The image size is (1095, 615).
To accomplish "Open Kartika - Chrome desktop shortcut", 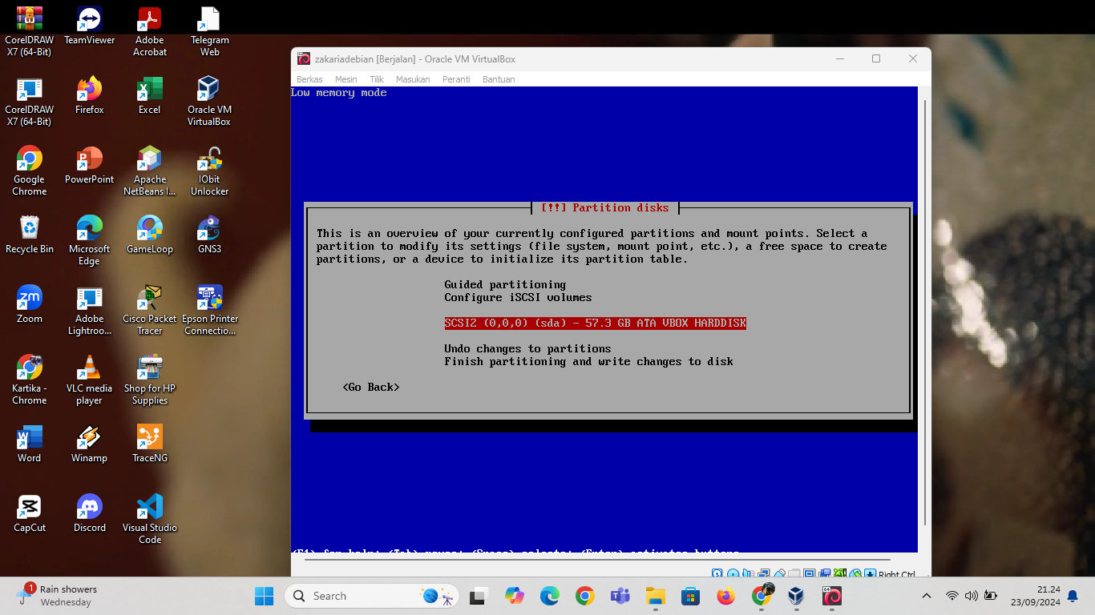I will tap(29, 381).
